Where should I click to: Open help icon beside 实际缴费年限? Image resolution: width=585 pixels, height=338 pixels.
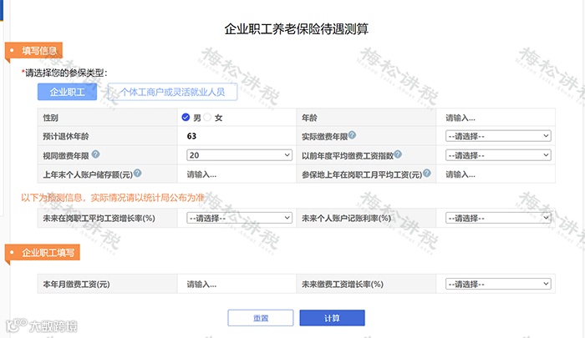click(352, 135)
